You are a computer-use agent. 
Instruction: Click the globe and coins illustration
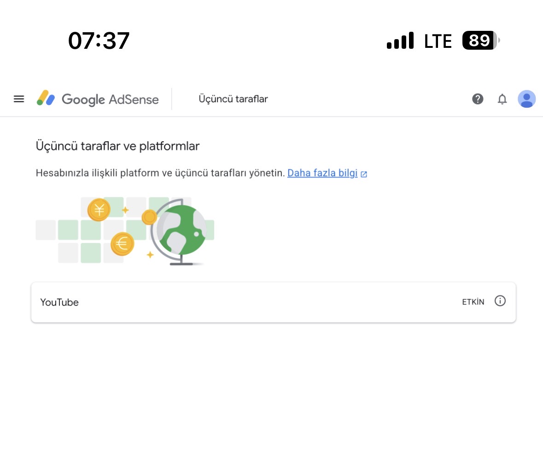click(125, 231)
